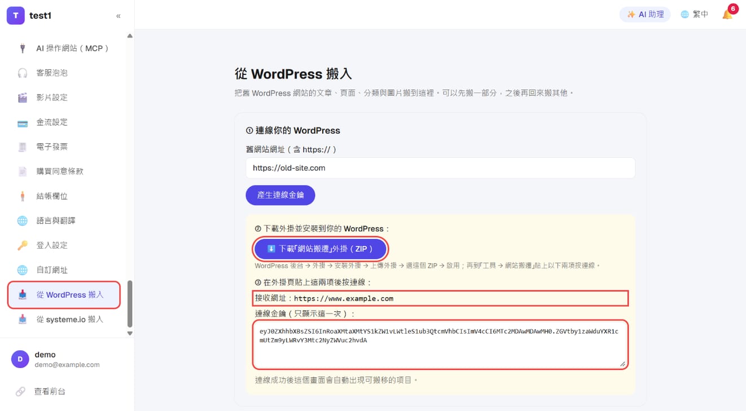This screenshot has width=746, height=411.
Task: Click the receipt icon beside 電子發票
Action: [23, 147]
